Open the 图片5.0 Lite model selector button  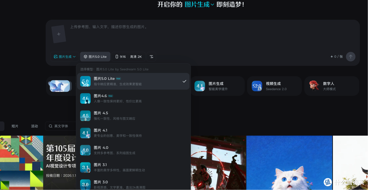(95, 57)
